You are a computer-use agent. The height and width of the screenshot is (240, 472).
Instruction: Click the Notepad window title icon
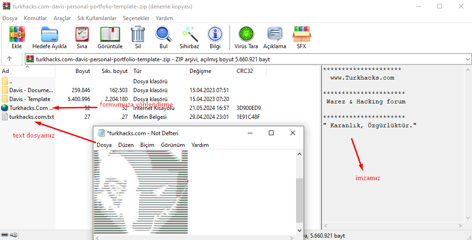tap(101, 133)
